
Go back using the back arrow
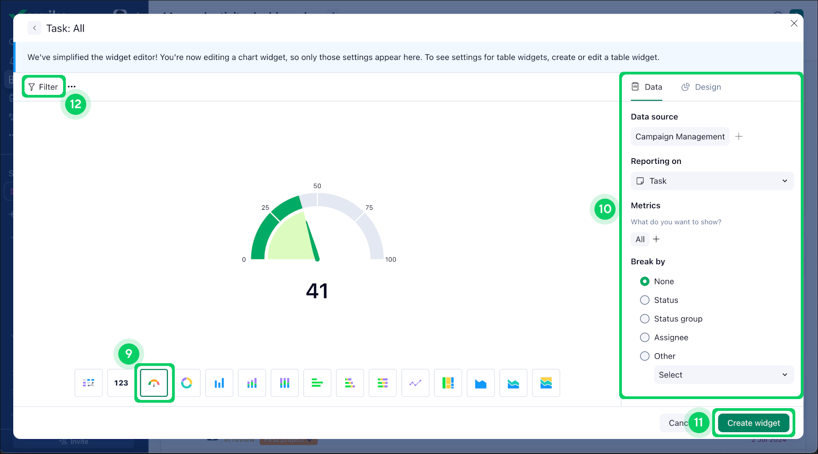click(34, 28)
